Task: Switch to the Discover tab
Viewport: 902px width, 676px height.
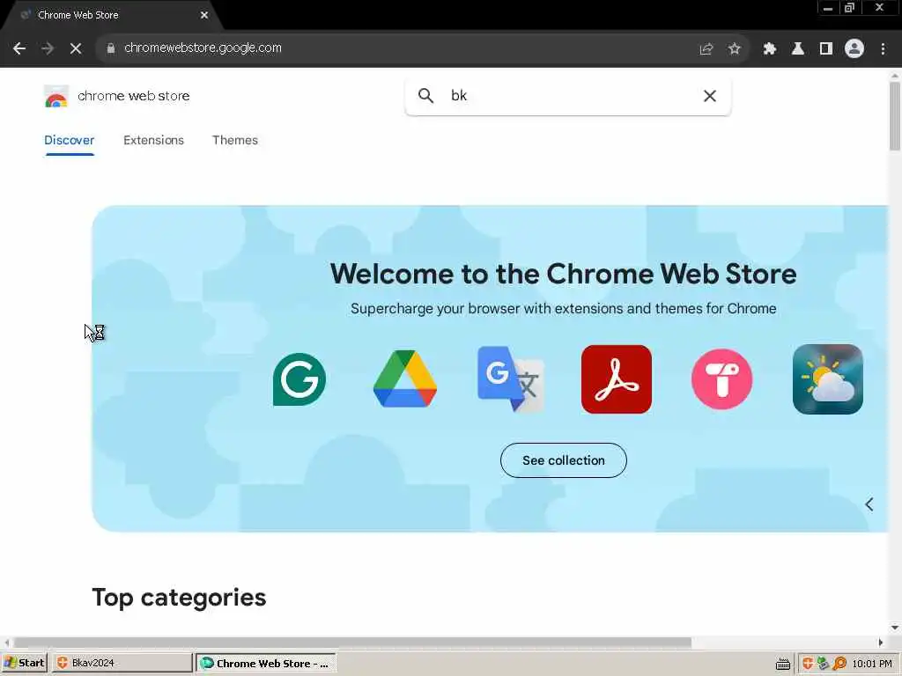Action: coord(69,140)
